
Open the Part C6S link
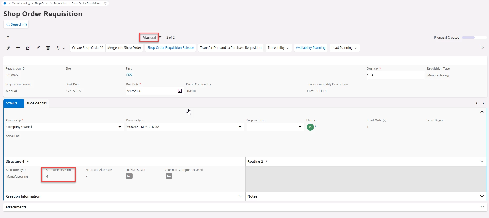[129, 75]
